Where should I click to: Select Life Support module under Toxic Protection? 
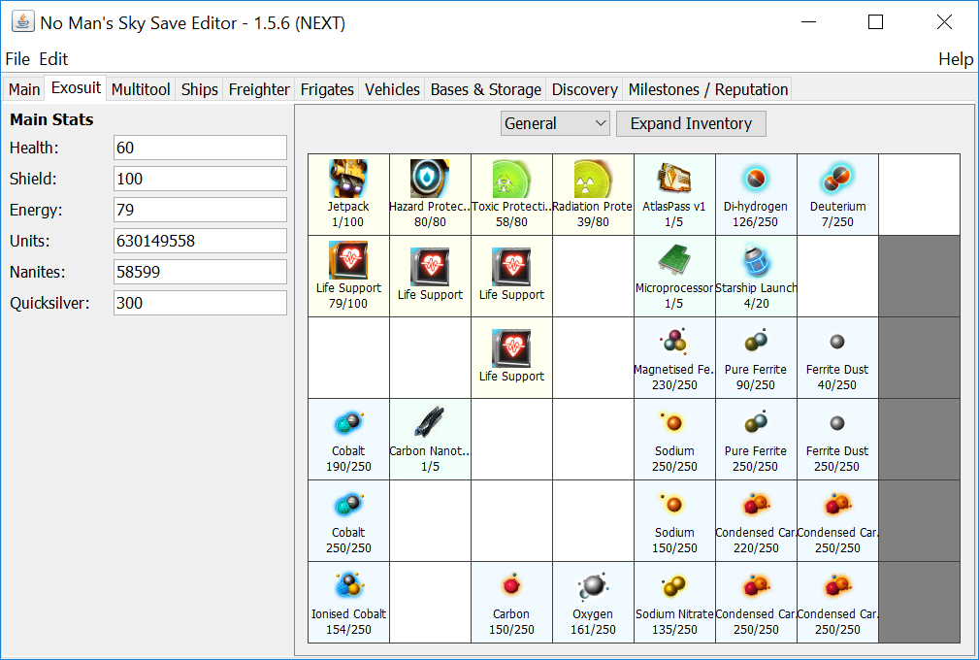coord(511,276)
